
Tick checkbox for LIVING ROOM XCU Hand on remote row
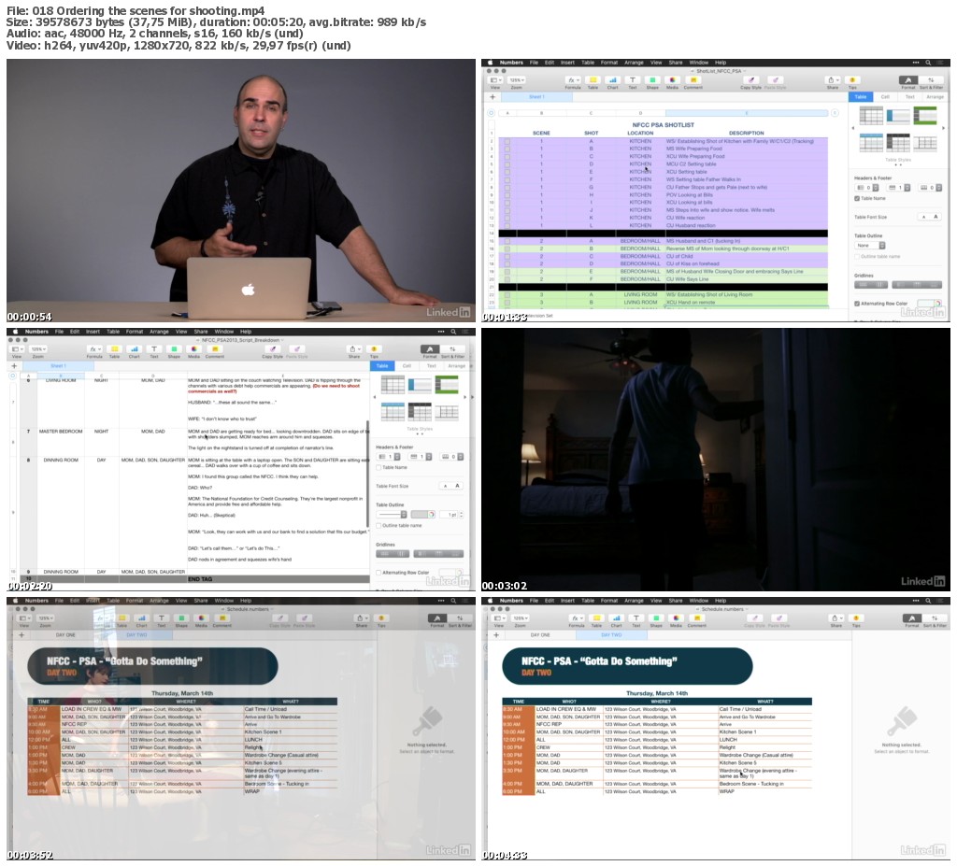click(507, 302)
